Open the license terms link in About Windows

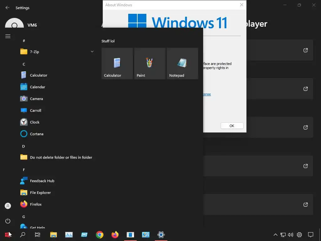click(x=207, y=94)
